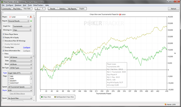Collapse the Filters section expander
181x107 pixels.
[x=3, y=54]
